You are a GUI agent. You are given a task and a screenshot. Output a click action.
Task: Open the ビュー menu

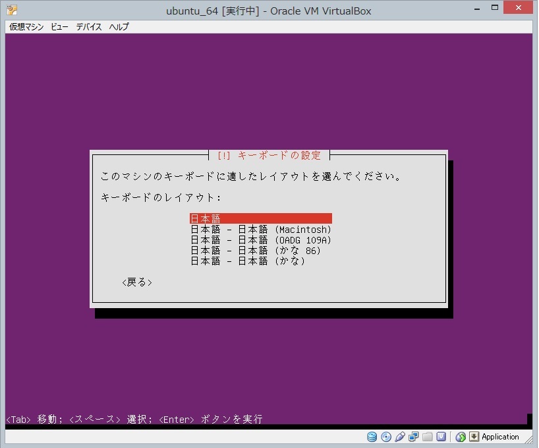pos(59,27)
